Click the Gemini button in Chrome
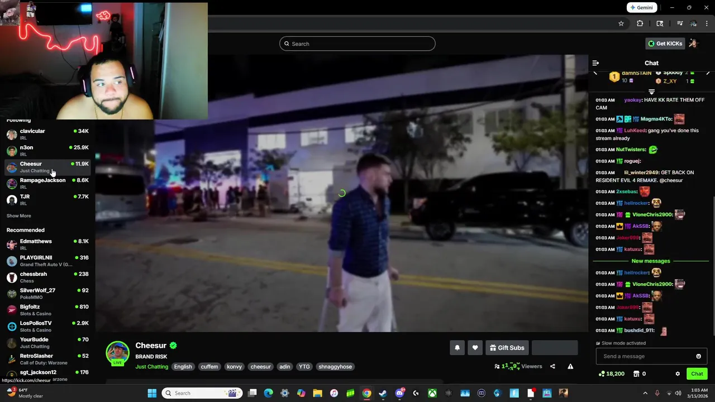 pos(641,7)
